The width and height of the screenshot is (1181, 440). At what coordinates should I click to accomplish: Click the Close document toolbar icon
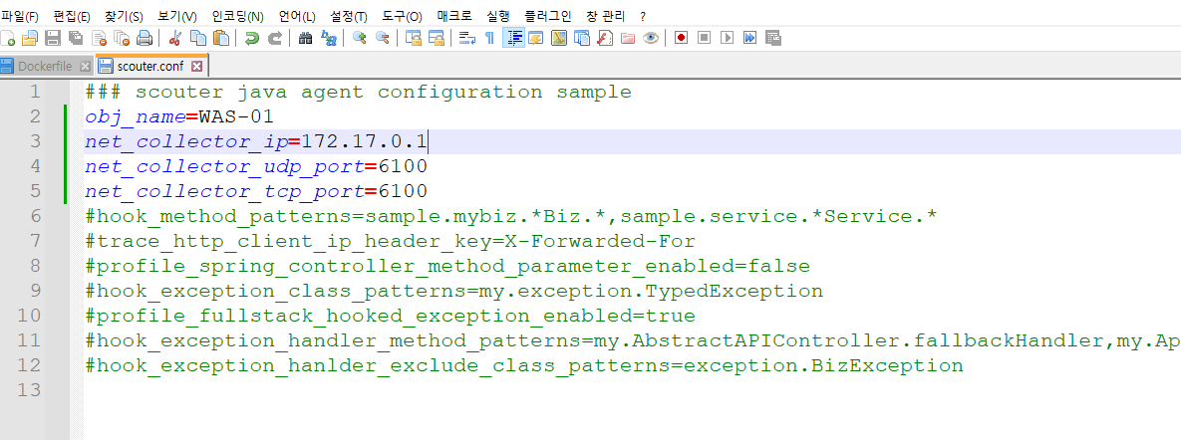[99, 38]
